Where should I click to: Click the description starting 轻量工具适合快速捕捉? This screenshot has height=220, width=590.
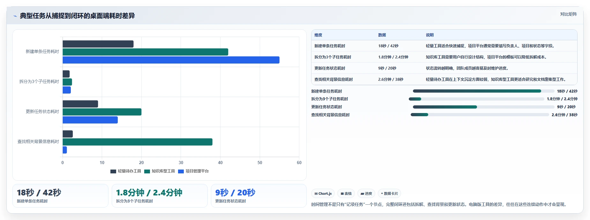click(491, 46)
